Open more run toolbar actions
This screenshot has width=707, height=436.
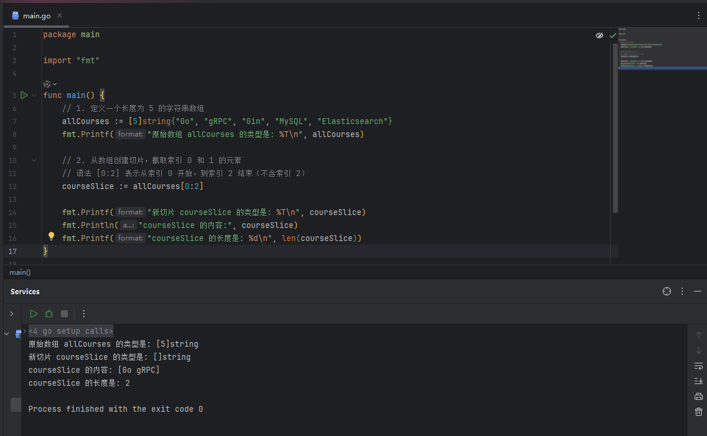click(x=84, y=314)
